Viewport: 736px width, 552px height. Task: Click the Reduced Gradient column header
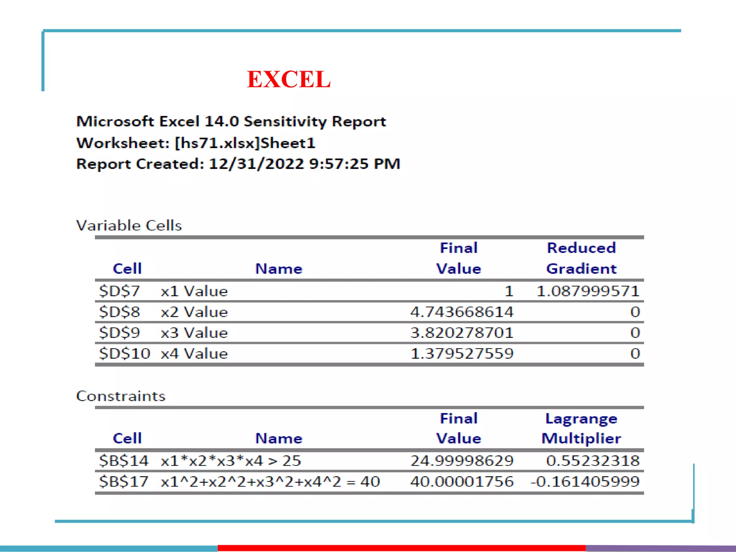(581, 258)
